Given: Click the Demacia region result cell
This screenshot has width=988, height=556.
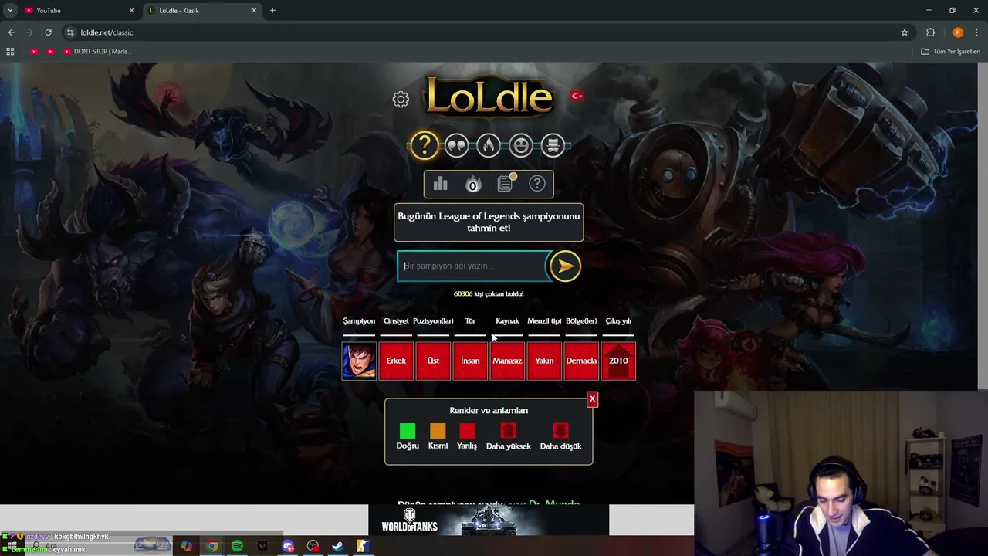Looking at the screenshot, I should click(x=581, y=361).
